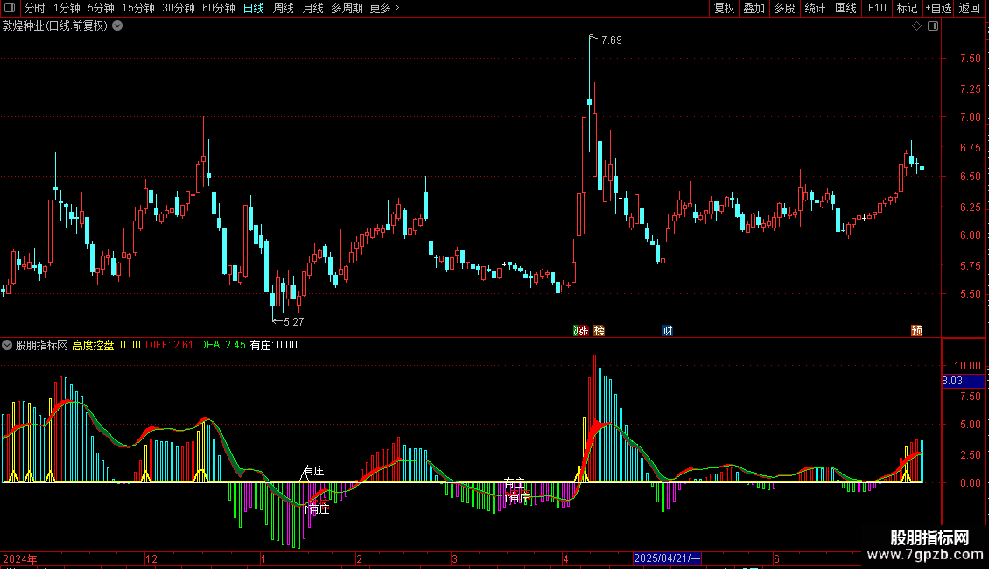Open the 多股 multi-stock button
This screenshot has width=989, height=569.
click(x=784, y=8)
